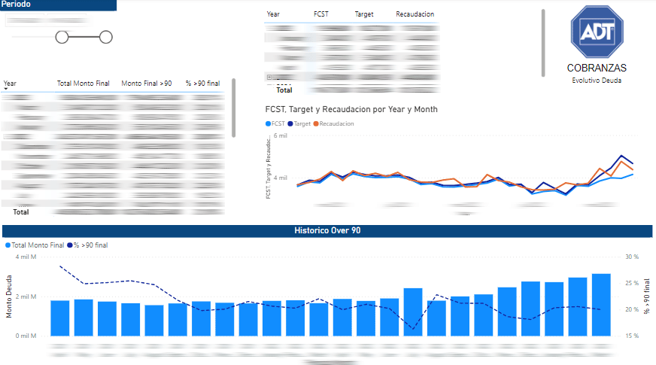Click the Monto Deuda vertical axis title
Image resolution: width=656 pixels, height=365 pixels.
[x=9, y=297]
